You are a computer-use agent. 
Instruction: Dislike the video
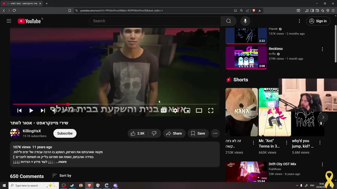coord(154,133)
